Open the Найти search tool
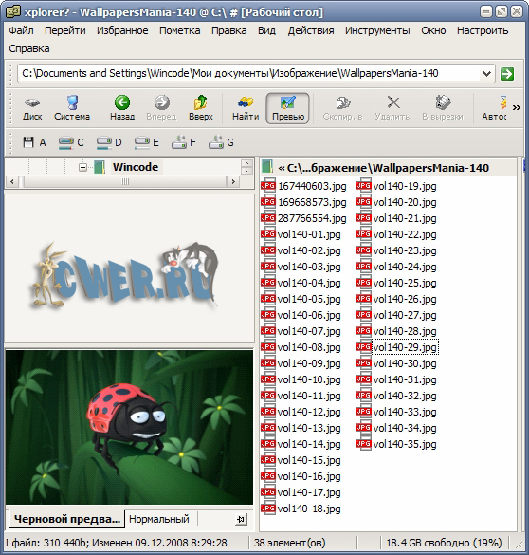The height and width of the screenshot is (555, 529). click(246, 109)
